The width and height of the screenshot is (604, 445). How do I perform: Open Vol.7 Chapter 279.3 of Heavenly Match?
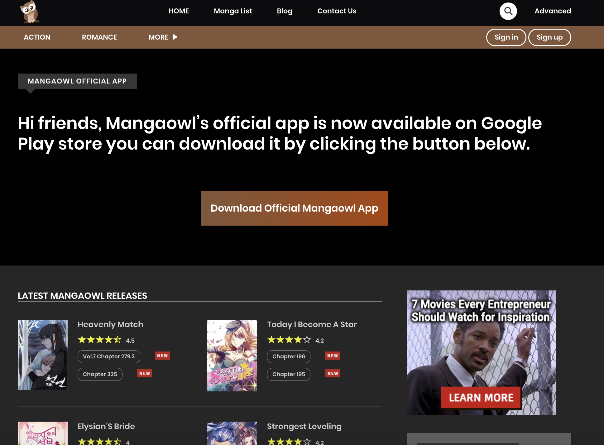click(x=109, y=356)
